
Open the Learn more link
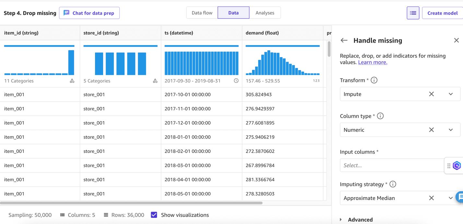click(x=373, y=62)
